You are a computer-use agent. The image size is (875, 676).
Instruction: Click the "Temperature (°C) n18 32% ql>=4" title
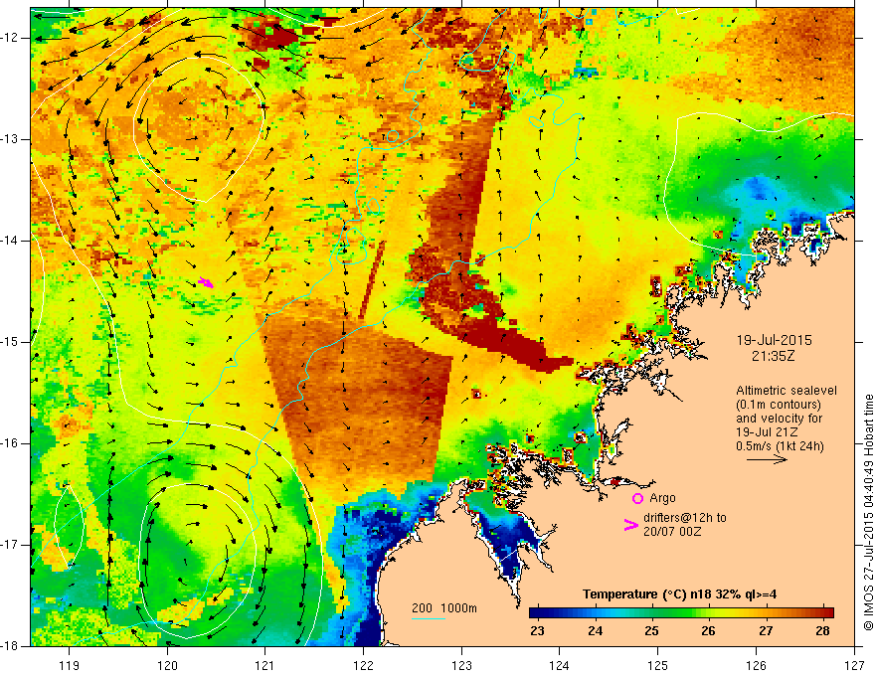point(679,594)
